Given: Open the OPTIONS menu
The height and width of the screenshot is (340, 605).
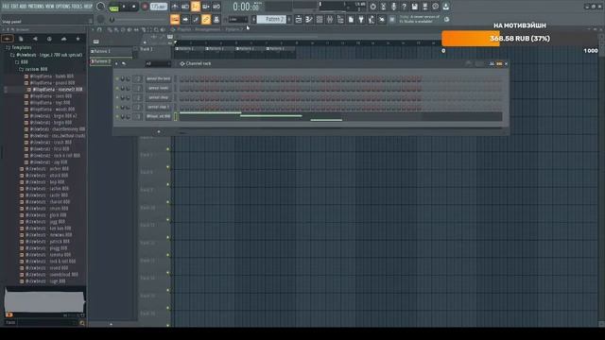Looking at the screenshot, I should (x=63, y=7).
